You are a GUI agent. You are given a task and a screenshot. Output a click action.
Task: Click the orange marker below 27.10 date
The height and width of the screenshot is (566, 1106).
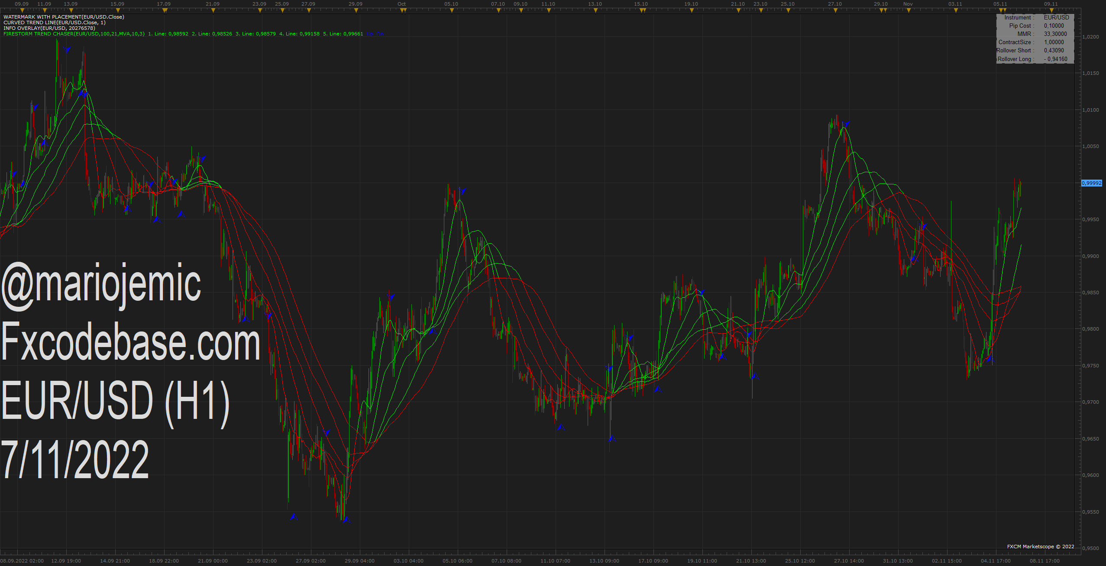click(x=835, y=10)
